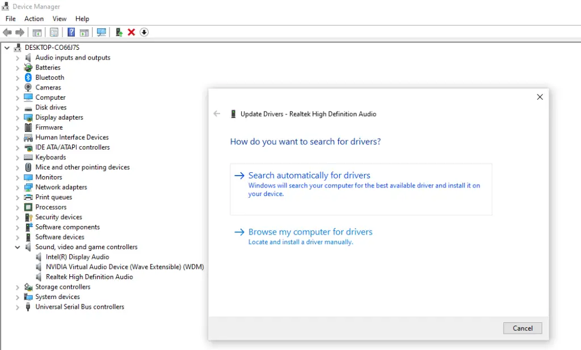Scan for hardware changes via monitor icon

[101, 32]
